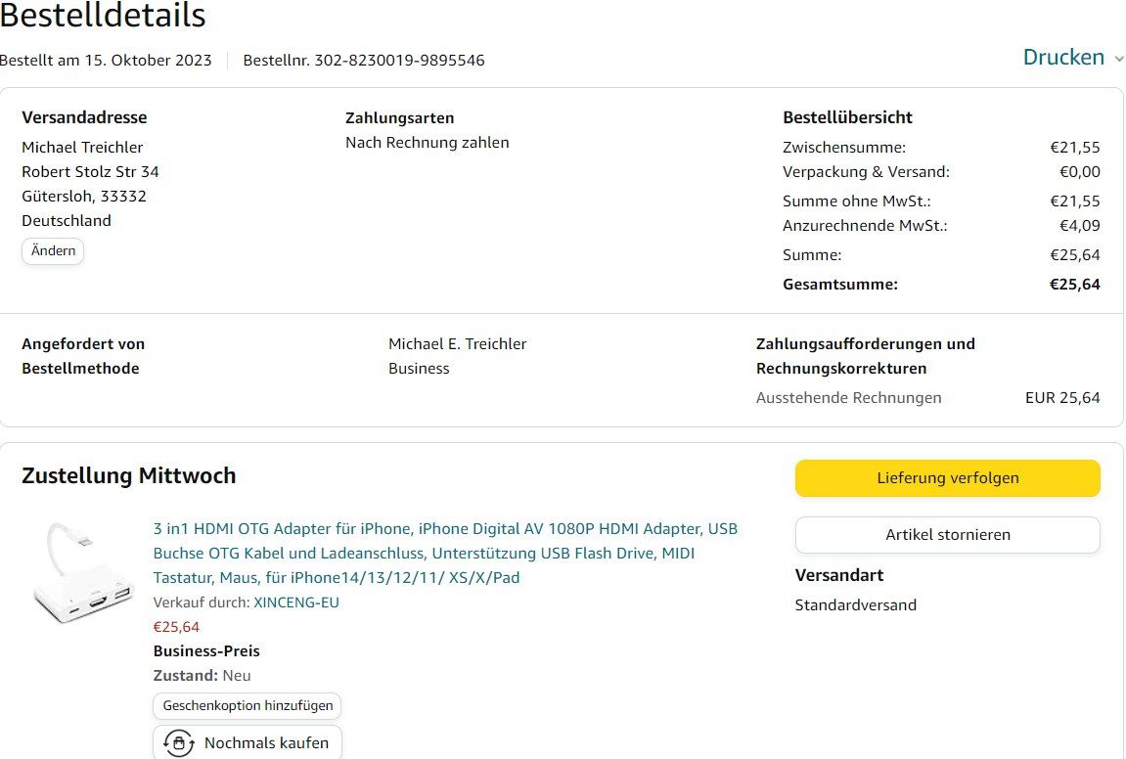Click the EUR 25,64 outstanding amount
Screen dimensions: 1126x759
click(x=1062, y=398)
